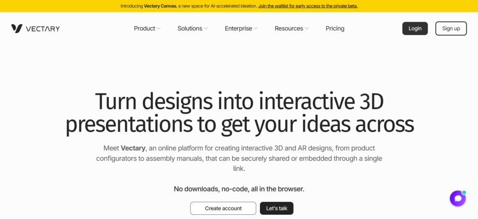Viewport: 478px width, 219px height.
Task: Expand the Enterprise dropdown chevron
Action: [256, 28]
